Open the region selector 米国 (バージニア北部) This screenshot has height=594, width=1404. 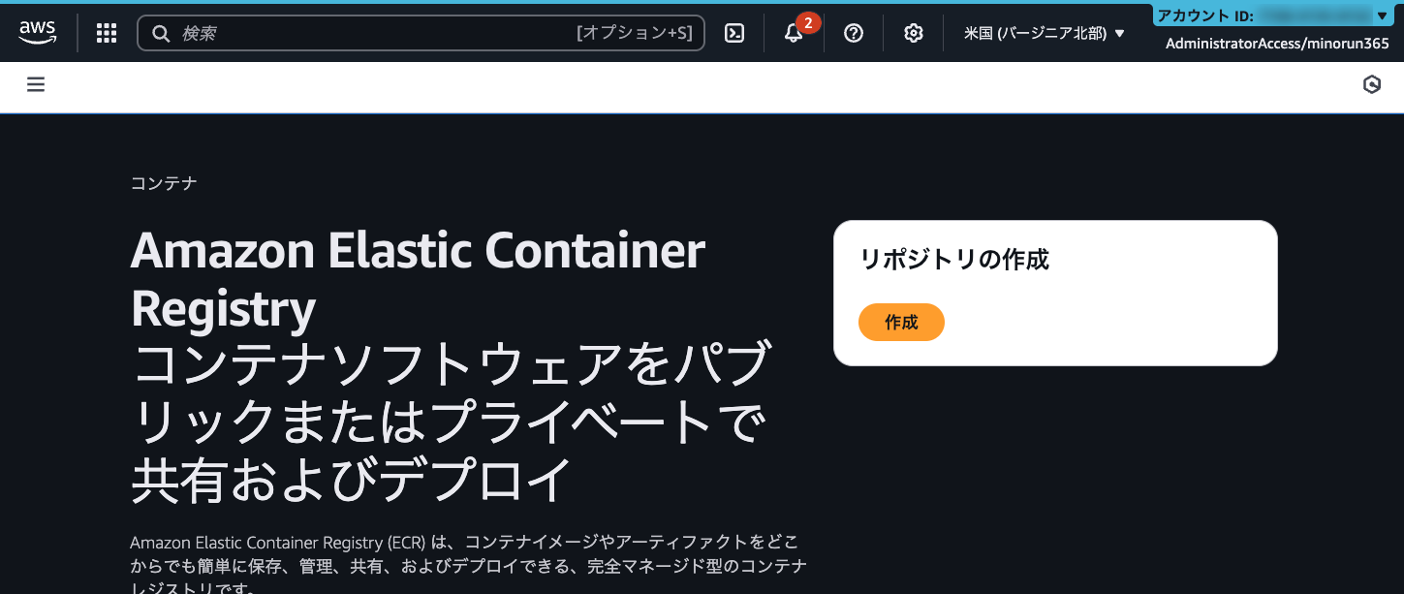(x=1045, y=32)
